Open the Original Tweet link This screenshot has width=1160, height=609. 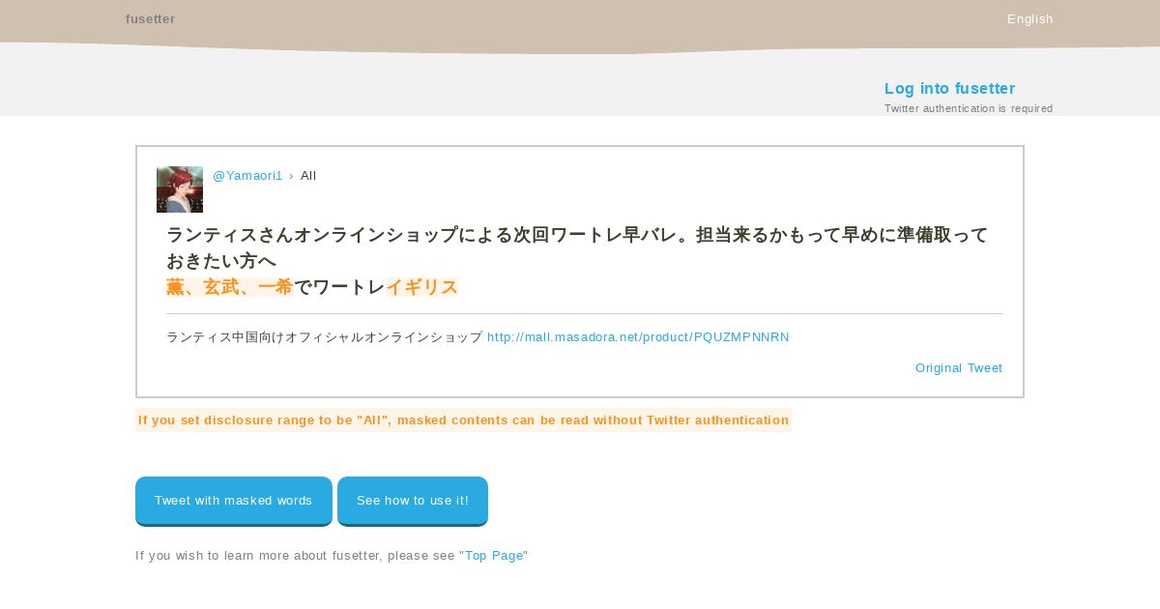tap(959, 368)
